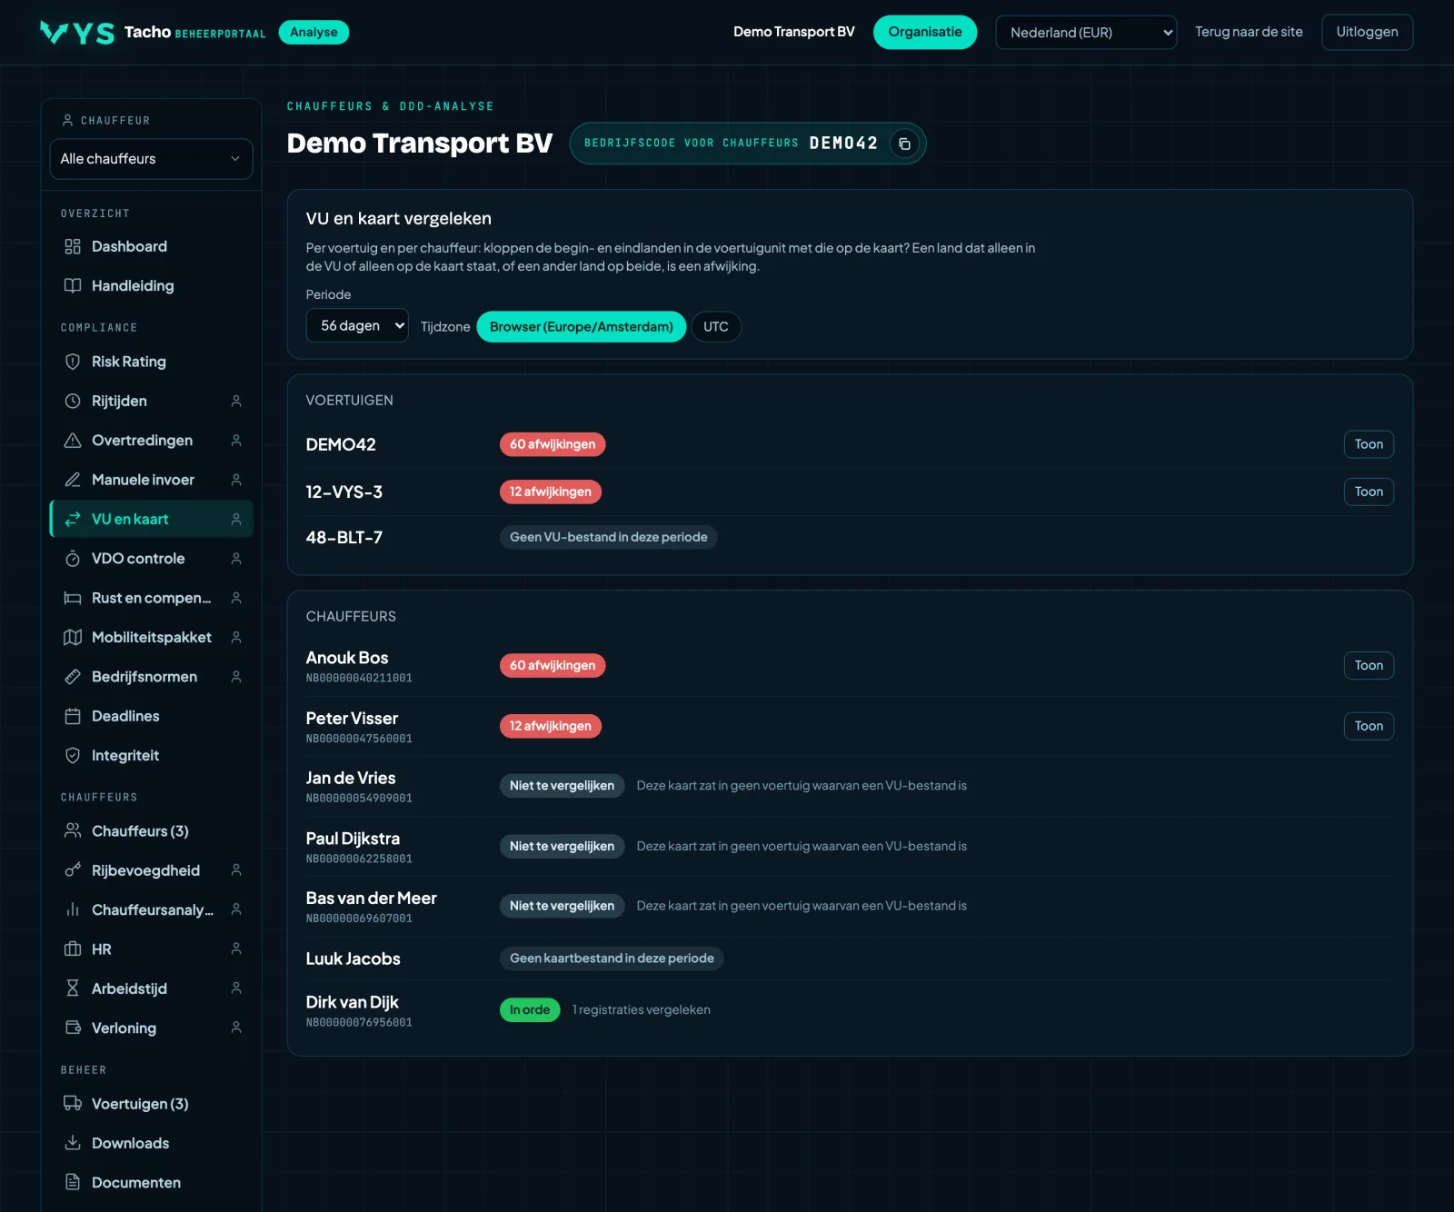Click Niet te vergelijken badge for Jan de Vries
This screenshot has width=1454, height=1212.
(562, 786)
